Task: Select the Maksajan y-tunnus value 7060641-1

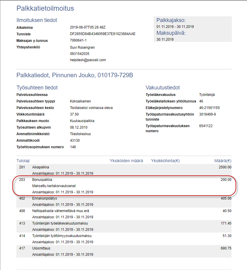Action: (78, 41)
